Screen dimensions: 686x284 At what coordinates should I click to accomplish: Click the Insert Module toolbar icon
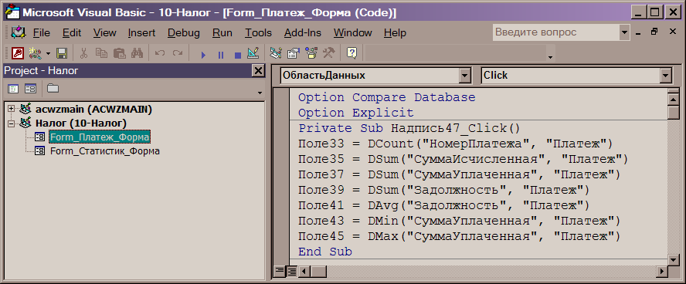35,54
